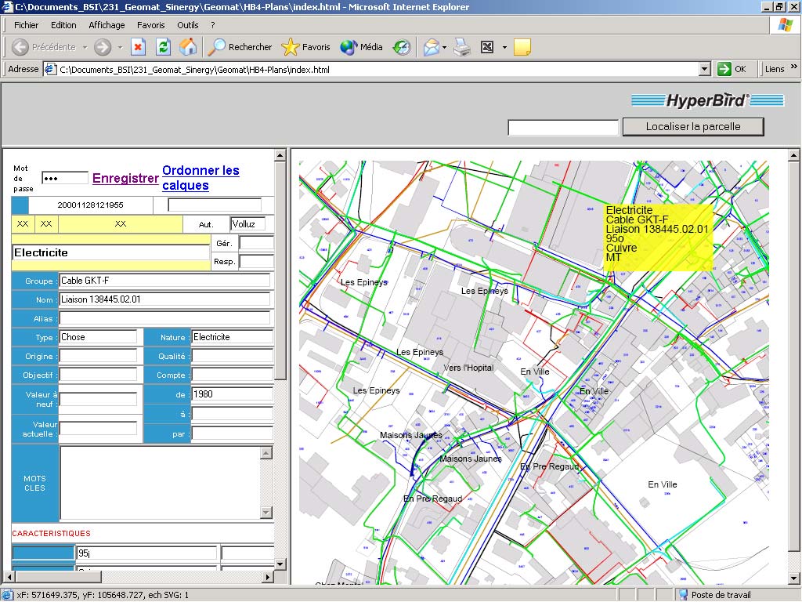Click 'Maisons Jaunes' upper map label
The width and height of the screenshot is (802, 602).
[x=410, y=435]
